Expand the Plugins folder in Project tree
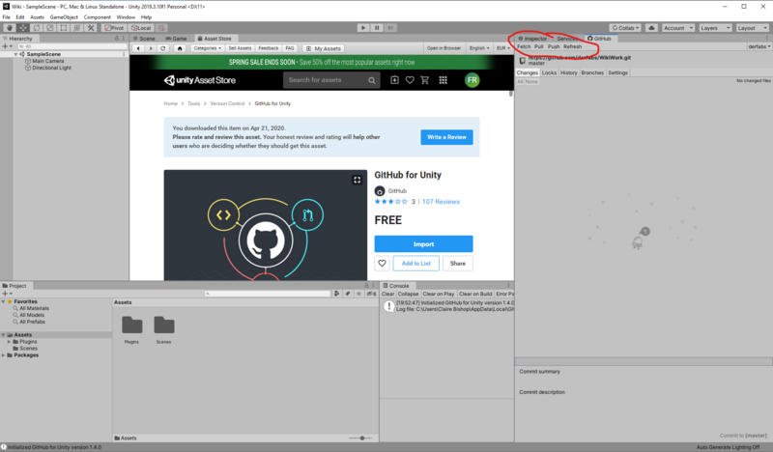Screen dimensions: 773x452 (11, 342)
